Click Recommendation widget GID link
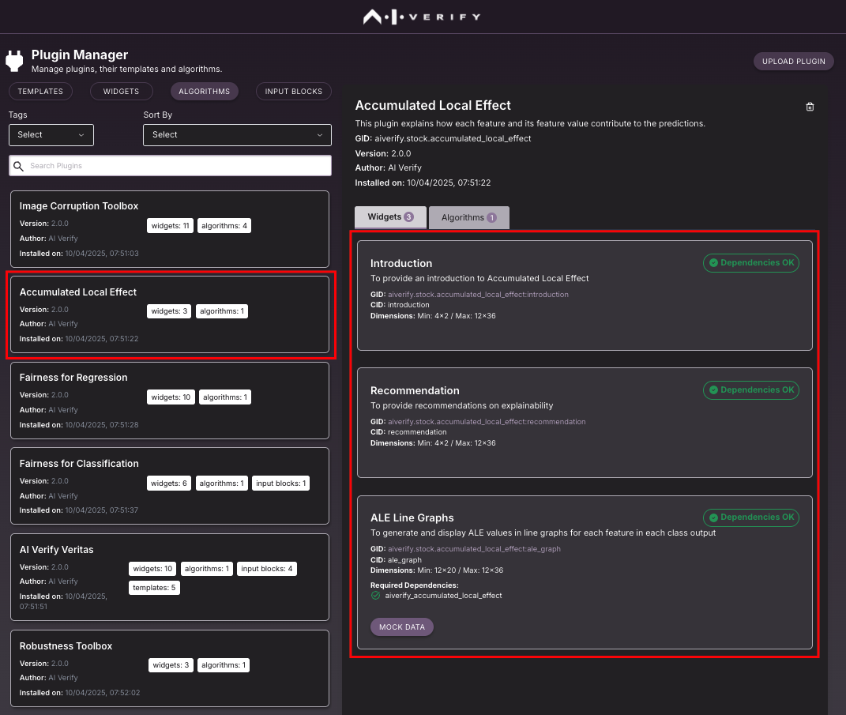The width and height of the screenshot is (846, 715). 487,422
